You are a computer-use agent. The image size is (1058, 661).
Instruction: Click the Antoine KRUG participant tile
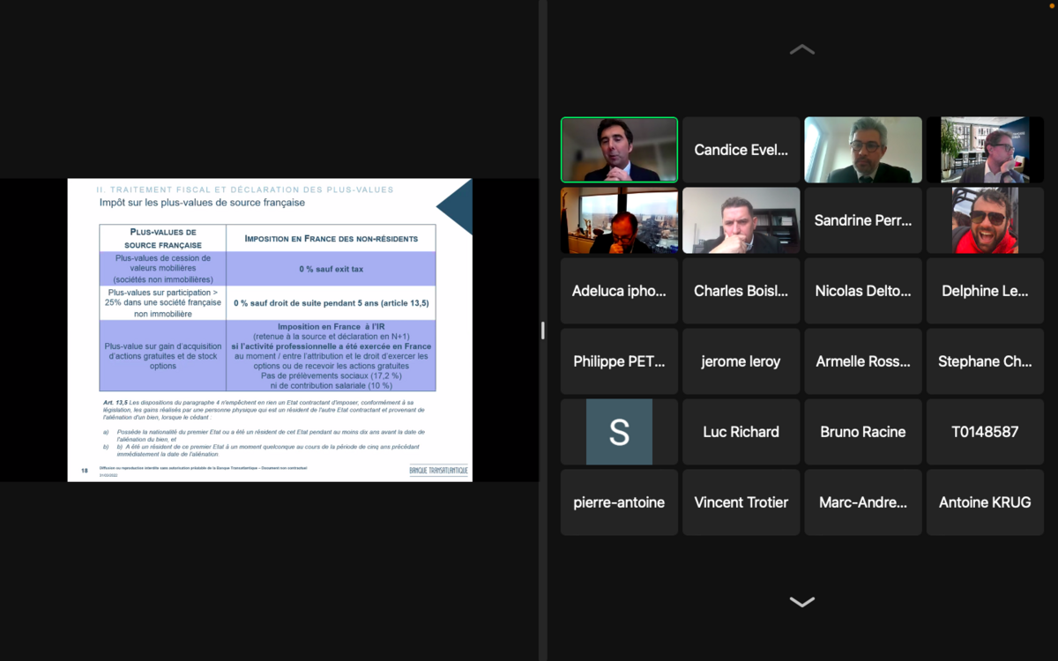click(x=985, y=502)
